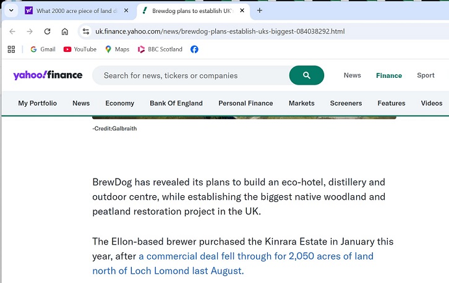The image size is (449, 283).
Task: Go back using browser back arrow
Action: coord(12,32)
